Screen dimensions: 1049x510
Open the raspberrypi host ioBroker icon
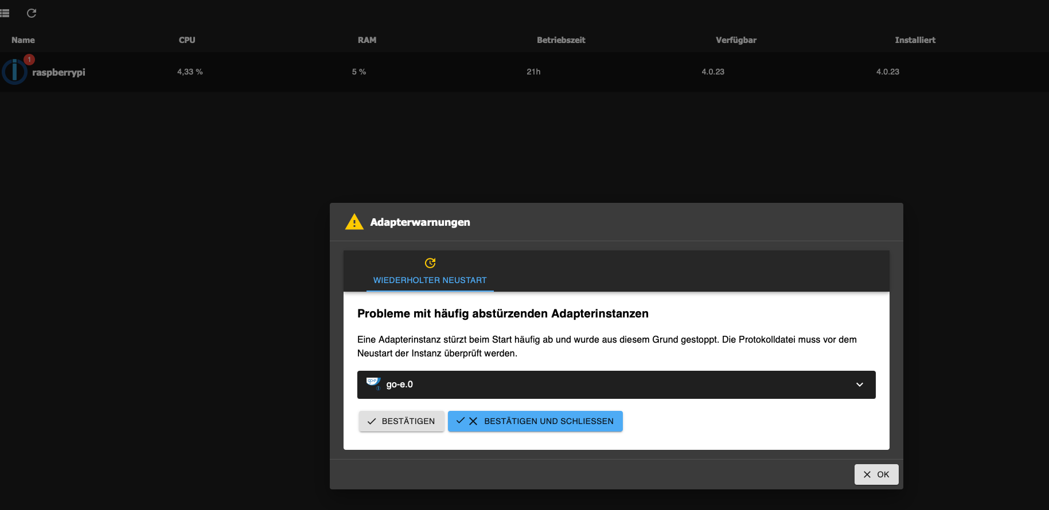pyautogui.click(x=14, y=72)
